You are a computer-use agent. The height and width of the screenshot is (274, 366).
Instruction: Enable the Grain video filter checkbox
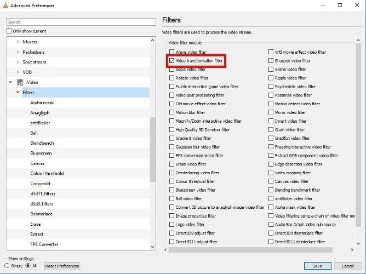[x=271, y=129]
